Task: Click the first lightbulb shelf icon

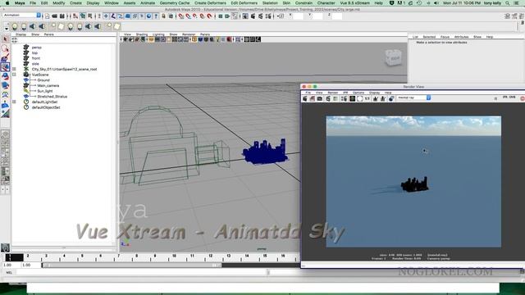Action: pos(15,26)
